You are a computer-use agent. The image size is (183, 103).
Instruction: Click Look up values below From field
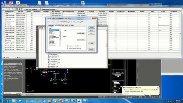[x=81, y=33]
